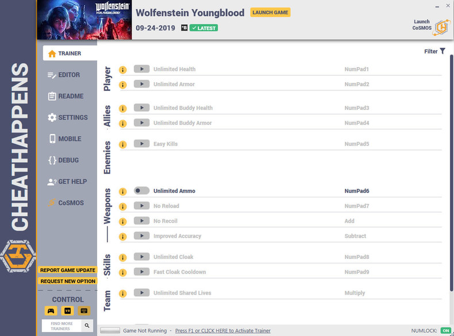Click the Multiply hotkey label
This screenshot has height=336, width=454.
click(355, 293)
